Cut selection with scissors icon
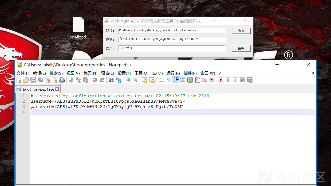The height and width of the screenshot is (186, 331). tap(71, 80)
